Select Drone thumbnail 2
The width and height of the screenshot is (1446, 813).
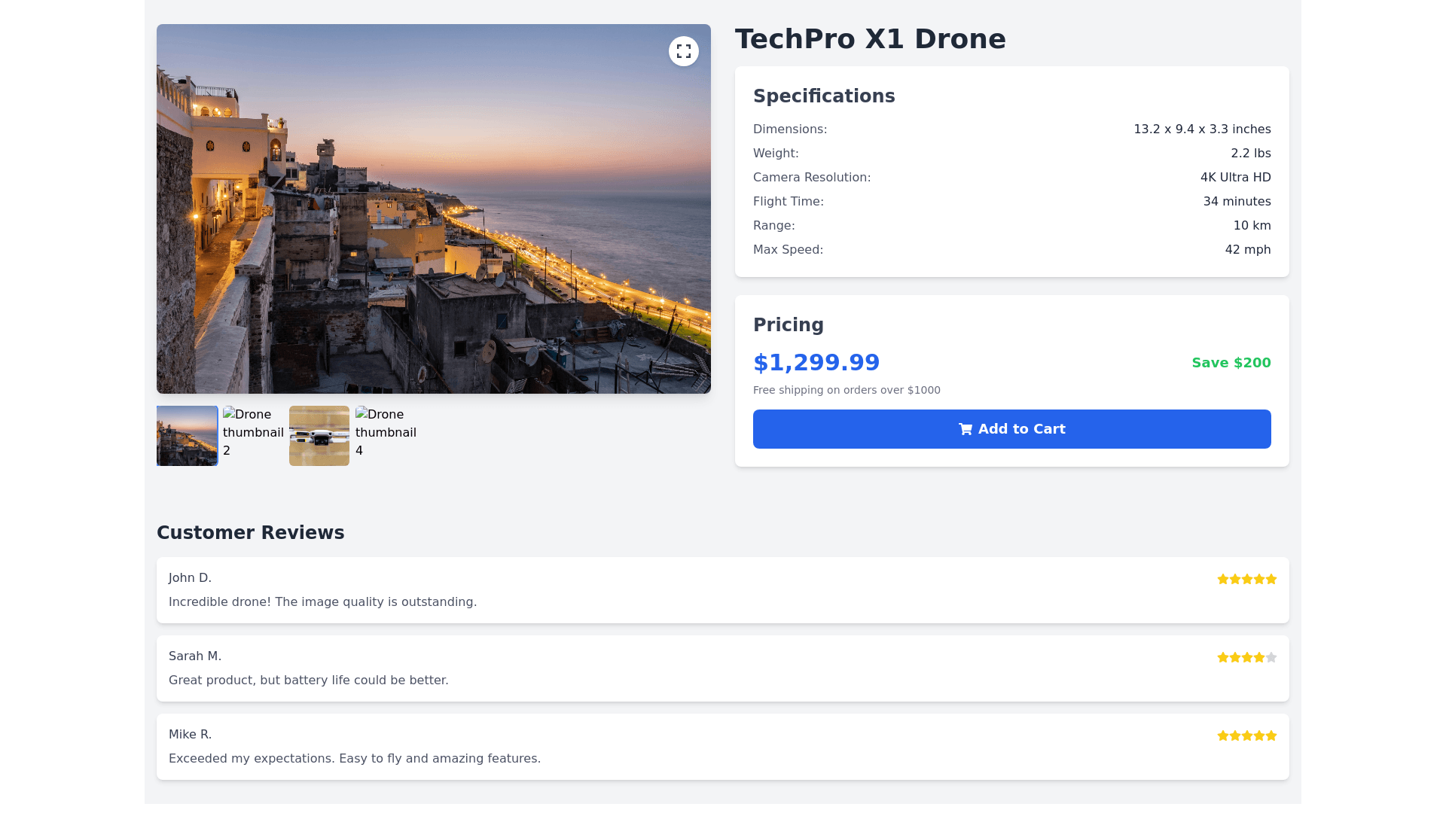coord(253,433)
